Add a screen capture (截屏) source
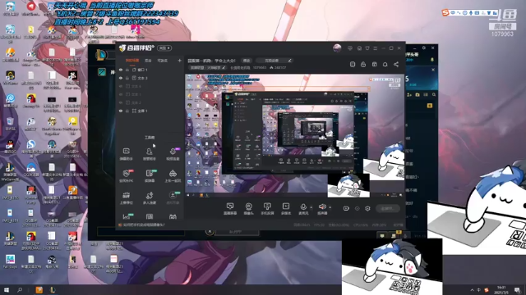 [x=230, y=208]
